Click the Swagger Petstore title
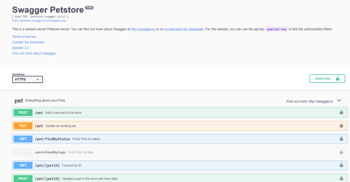 48,10
